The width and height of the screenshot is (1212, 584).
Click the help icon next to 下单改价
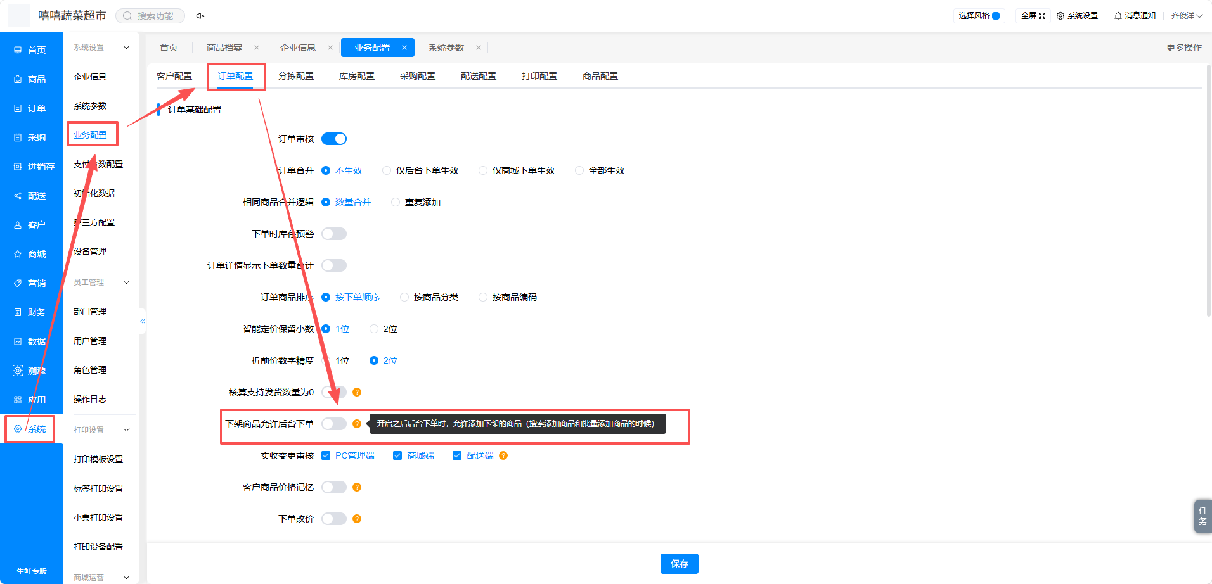357,519
